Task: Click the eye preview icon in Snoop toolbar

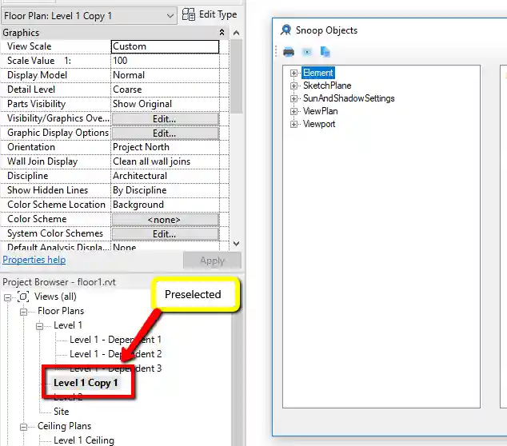Action: click(x=306, y=52)
